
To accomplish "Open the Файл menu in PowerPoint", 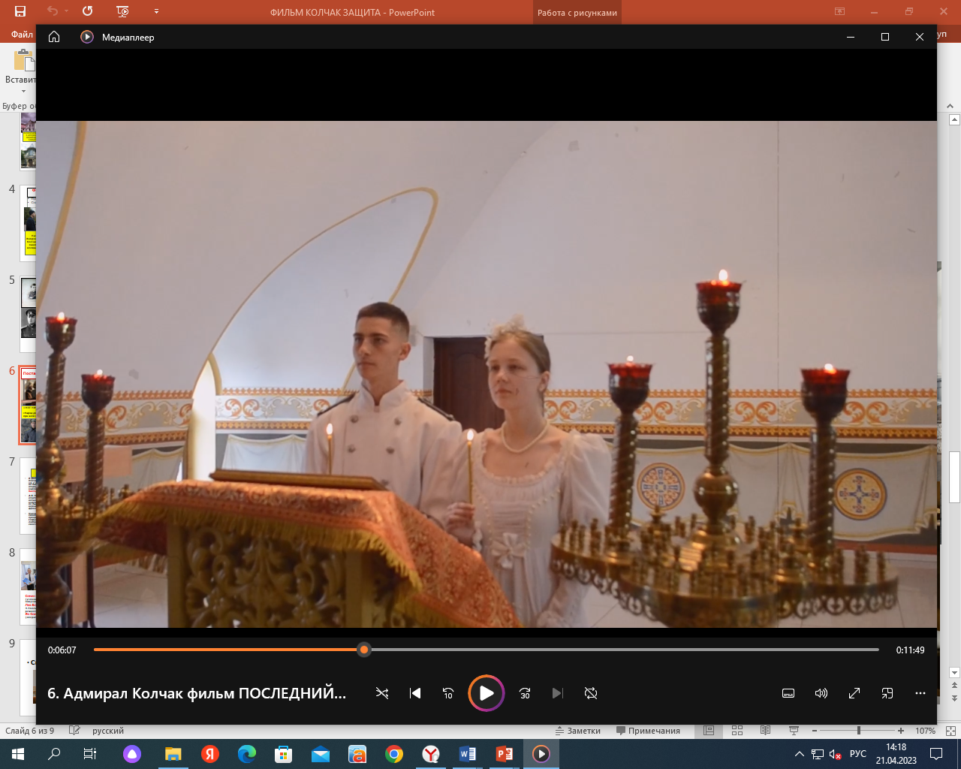I will (x=22, y=35).
